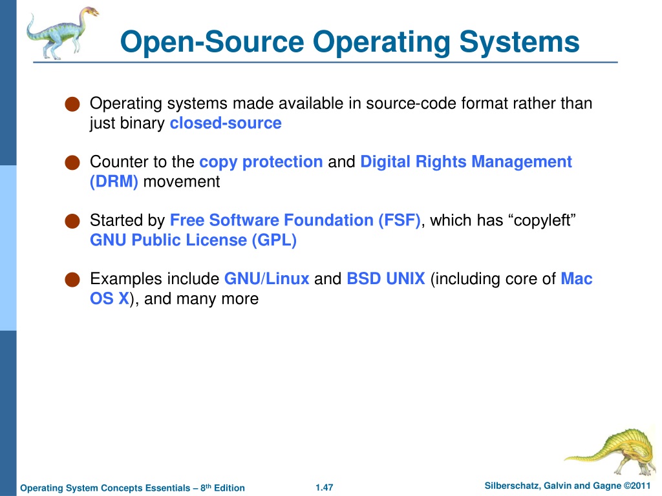Image resolution: width=662 pixels, height=496 pixels.
Task: Click the "GNU/Linux" example term
Action: pyautogui.click(x=266, y=279)
